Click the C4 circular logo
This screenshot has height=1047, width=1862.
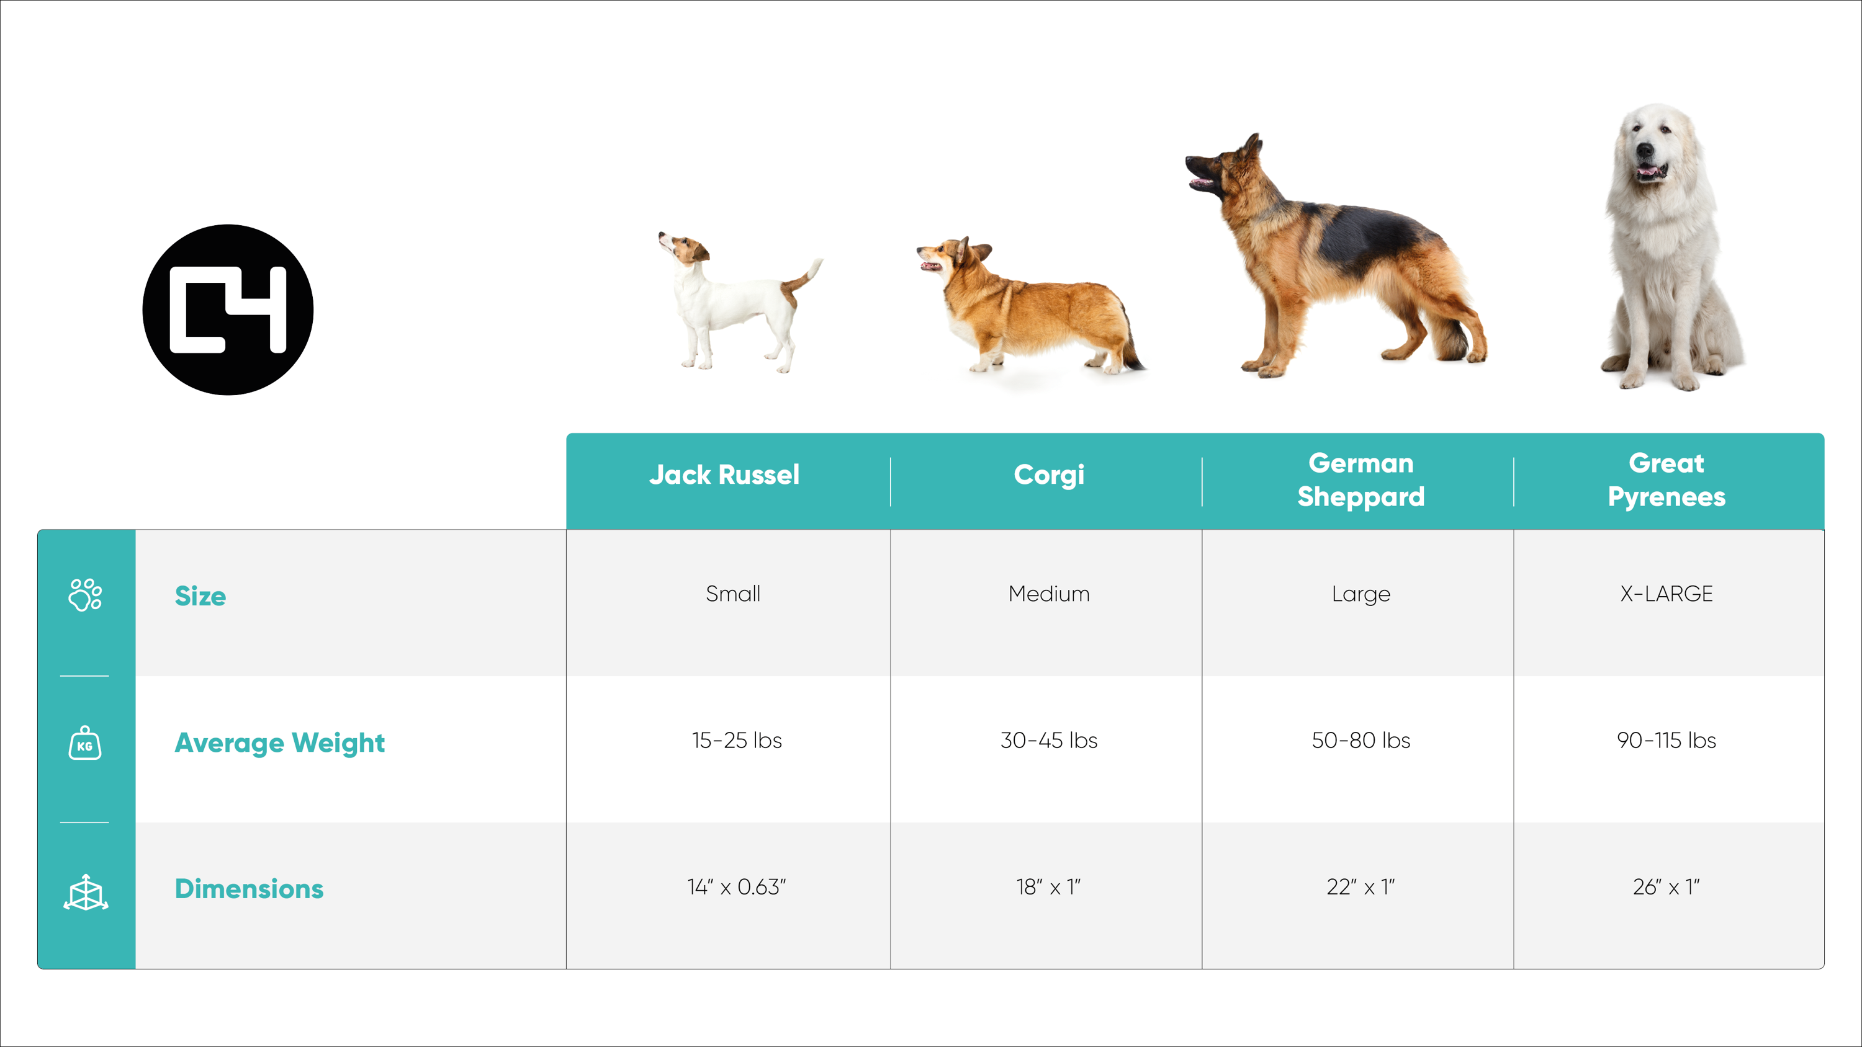(228, 310)
